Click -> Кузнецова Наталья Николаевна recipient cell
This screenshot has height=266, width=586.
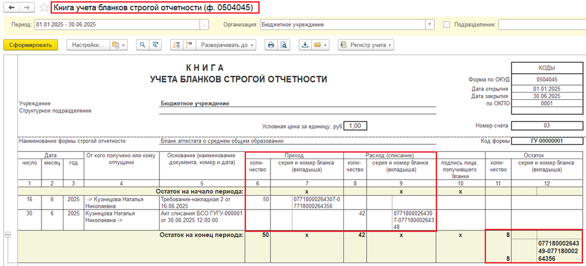coord(122,202)
